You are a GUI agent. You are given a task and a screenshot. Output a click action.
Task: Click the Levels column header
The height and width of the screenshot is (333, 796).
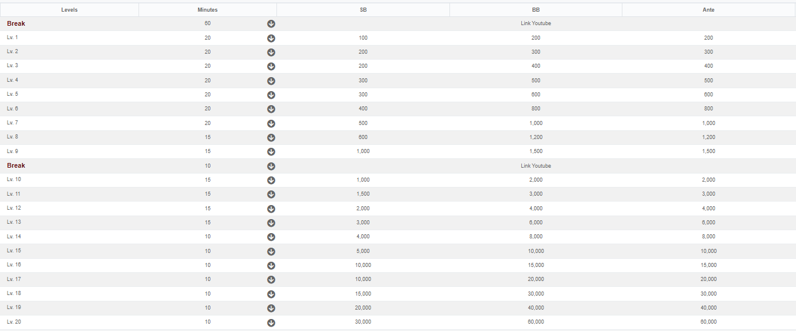70,10
